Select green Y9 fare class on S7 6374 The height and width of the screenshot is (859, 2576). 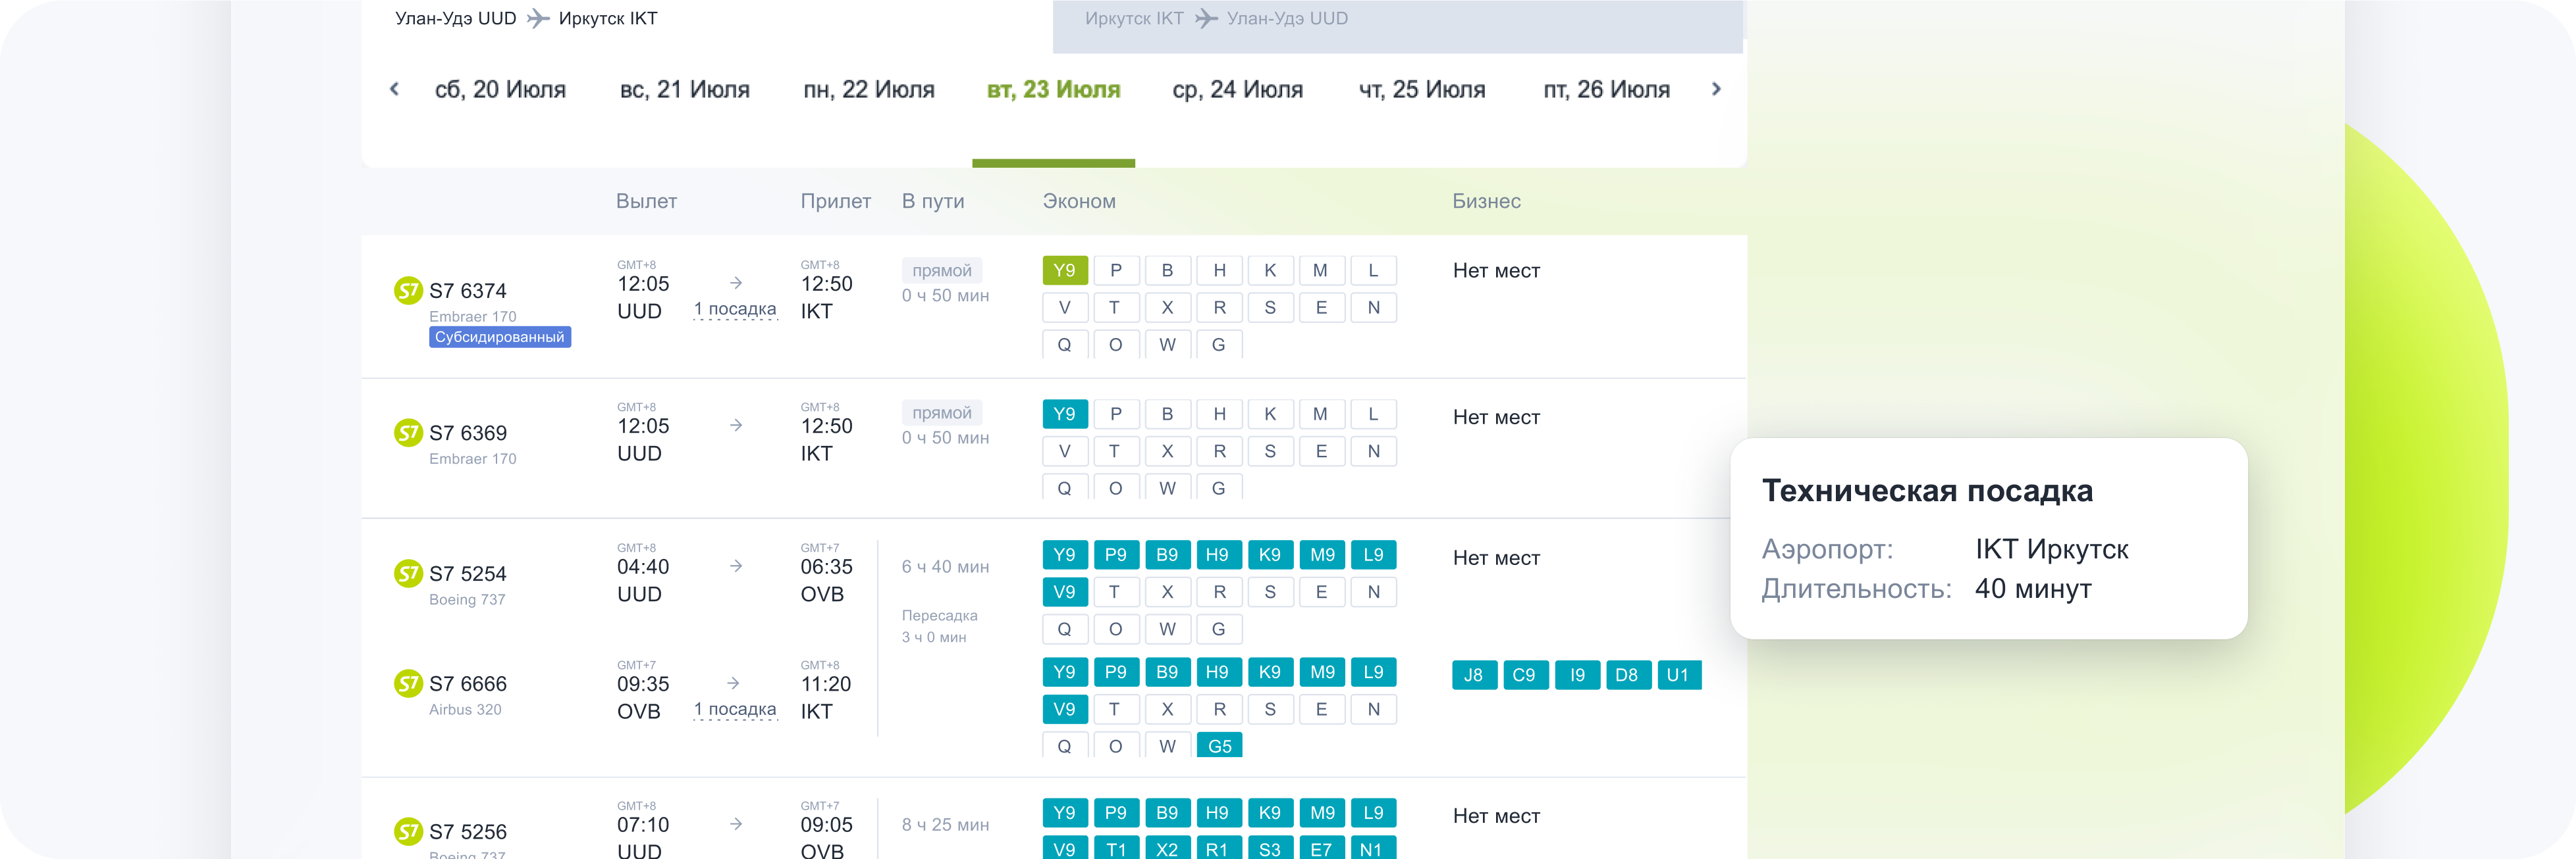[x=1064, y=271]
